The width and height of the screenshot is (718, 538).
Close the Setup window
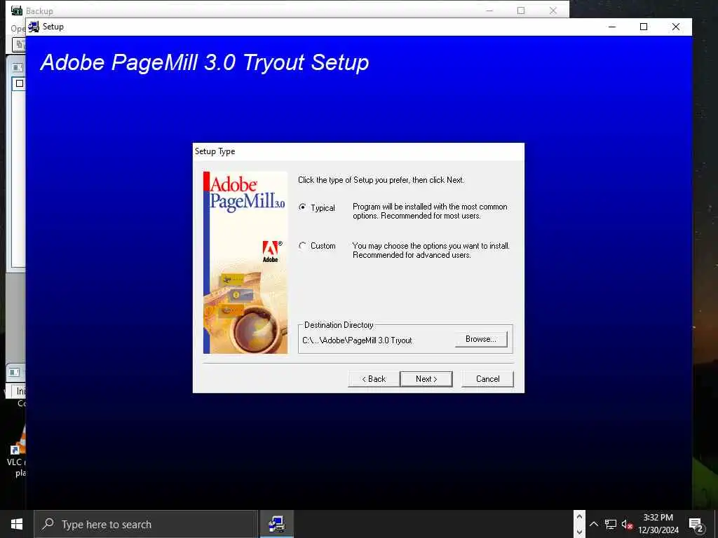675,27
